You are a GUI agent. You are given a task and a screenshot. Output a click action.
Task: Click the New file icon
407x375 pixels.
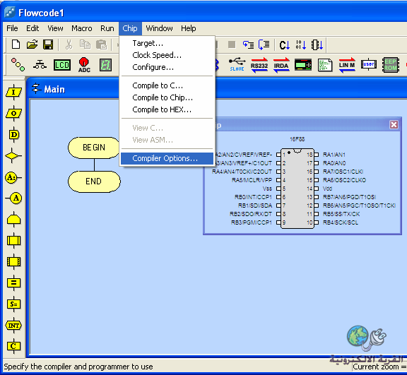tap(16, 44)
